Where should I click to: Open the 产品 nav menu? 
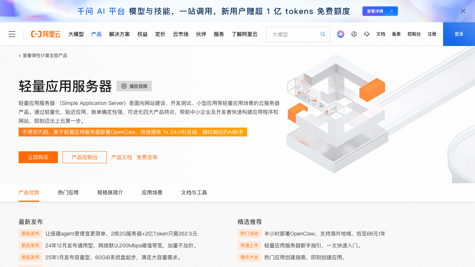(x=96, y=34)
